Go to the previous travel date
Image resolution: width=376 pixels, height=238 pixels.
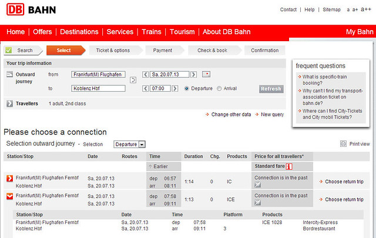pos(146,75)
